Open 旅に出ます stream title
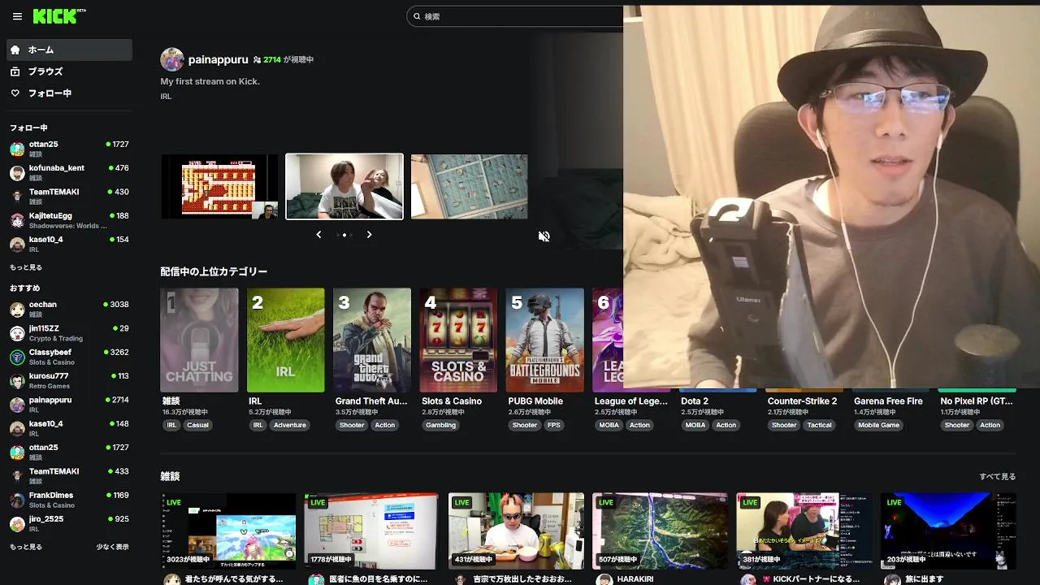Viewport: 1040px width, 585px height. tap(925, 579)
